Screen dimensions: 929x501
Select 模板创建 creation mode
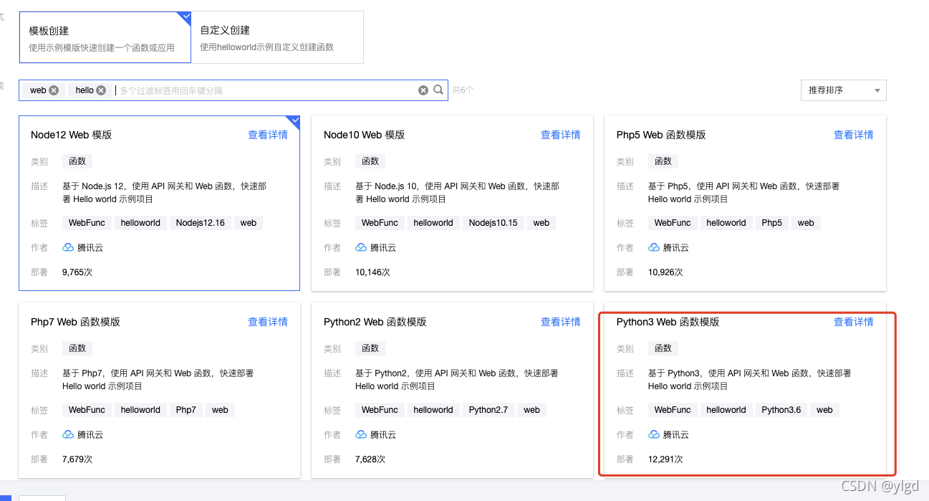pos(105,37)
